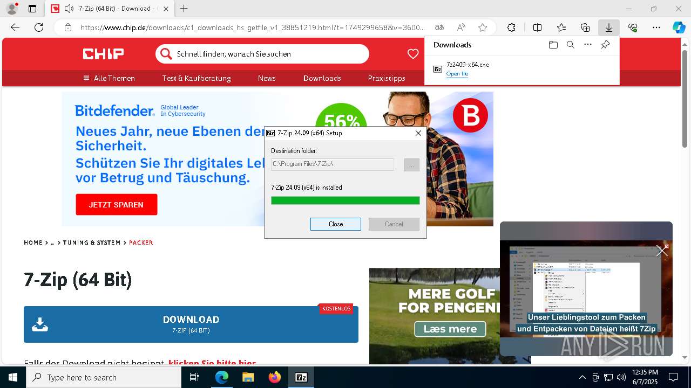The image size is (691, 388).
Task: Open read aloud icon in address bar
Action: 461,27
